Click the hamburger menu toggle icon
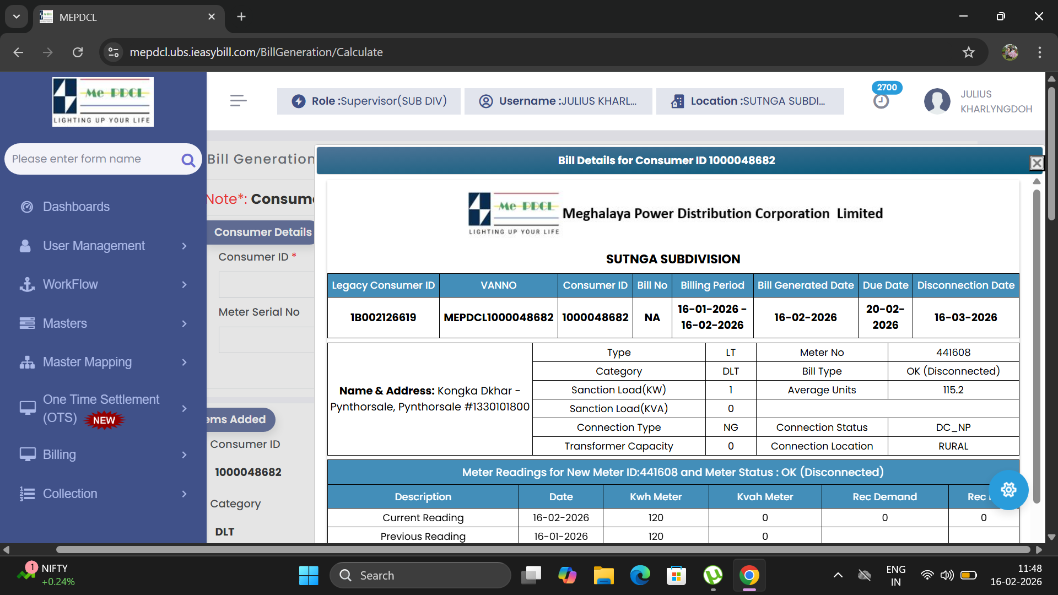 [x=238, y=101]
